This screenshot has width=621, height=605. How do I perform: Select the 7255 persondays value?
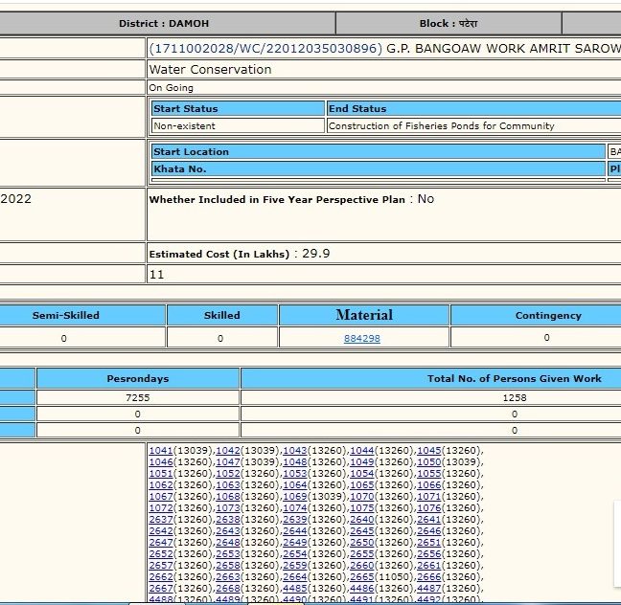(x=138, y=397)
